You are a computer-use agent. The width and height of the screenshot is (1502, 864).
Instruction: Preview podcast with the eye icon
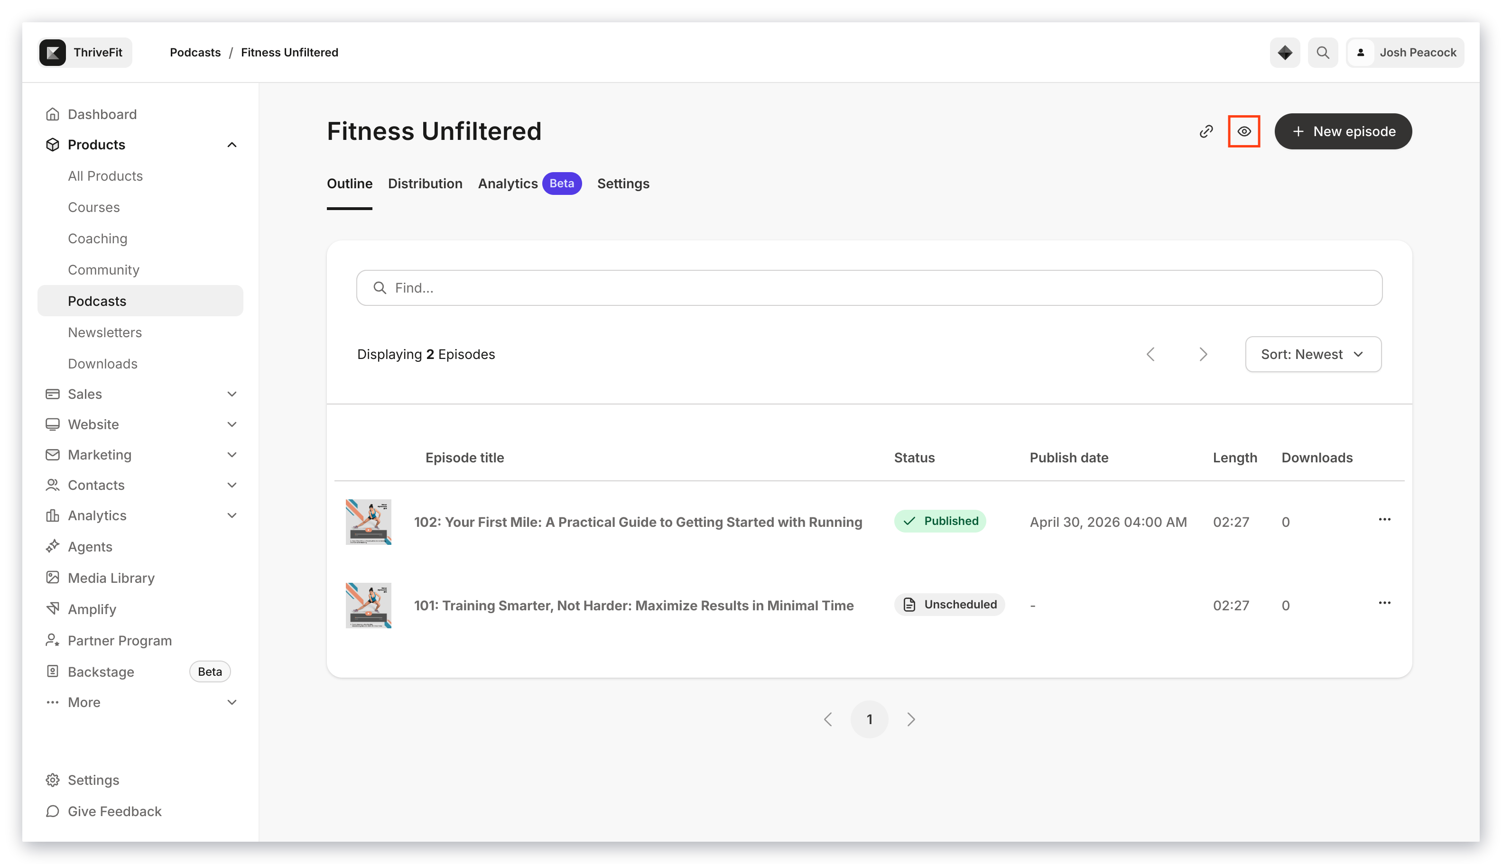1244,131
